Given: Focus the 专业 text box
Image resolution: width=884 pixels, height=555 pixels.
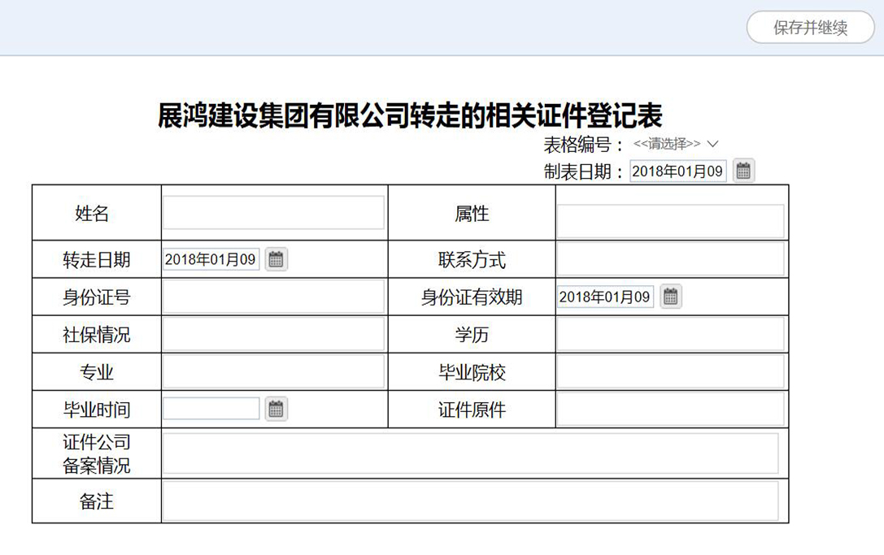Looking at the screenshot, I should point(273,372).
